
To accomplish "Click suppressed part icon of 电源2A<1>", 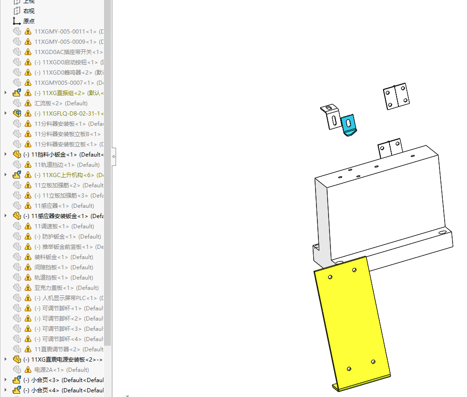I will coord(17,370).
